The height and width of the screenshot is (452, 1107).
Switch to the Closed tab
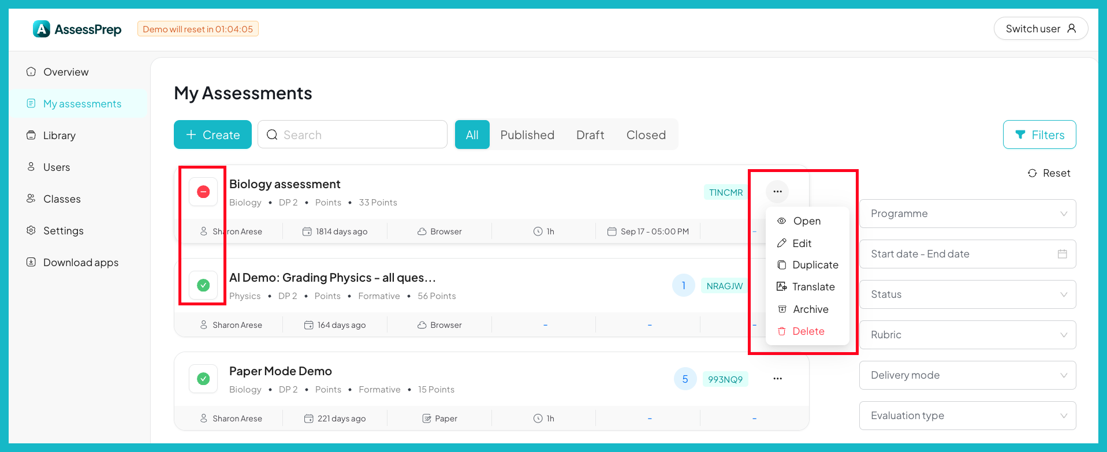[x=646, y=135]
